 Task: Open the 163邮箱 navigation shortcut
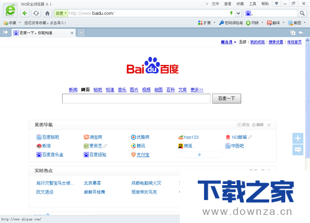[236, 137]
